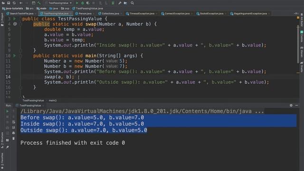Click main() in editor breadcrumb bar
Viewport: 304px width, 171px height.
click(x=53, y=100)
